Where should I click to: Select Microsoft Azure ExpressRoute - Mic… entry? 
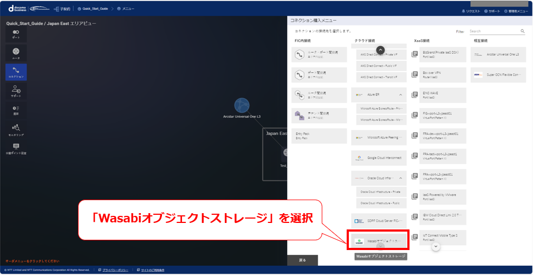(x=381, y=120)
